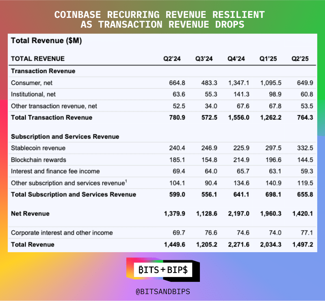The image size is (325, 301).
Task: Click 'Total Subscription and Services Revenue' label
Action: click(x=74, y=194)
